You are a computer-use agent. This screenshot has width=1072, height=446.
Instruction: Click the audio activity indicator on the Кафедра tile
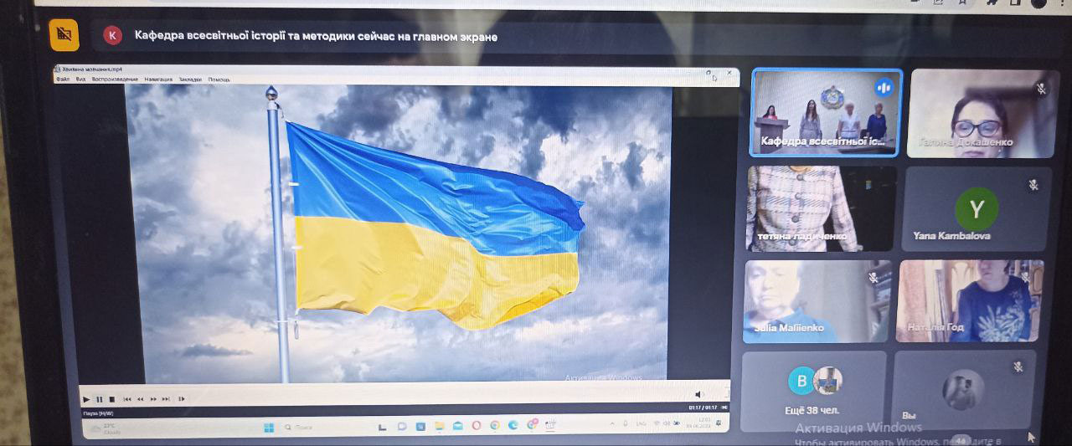(884, 87)
